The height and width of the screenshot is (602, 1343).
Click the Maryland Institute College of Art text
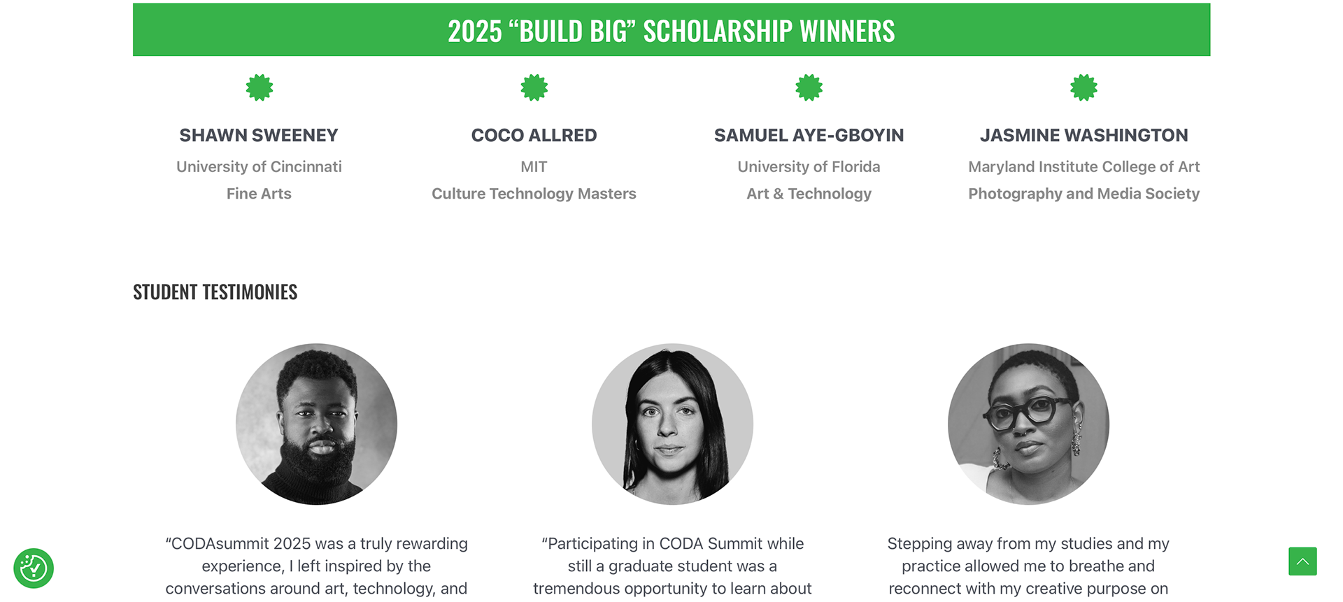tap(1083, 167)
